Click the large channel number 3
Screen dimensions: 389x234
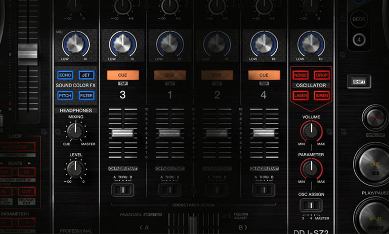[122, 95]
